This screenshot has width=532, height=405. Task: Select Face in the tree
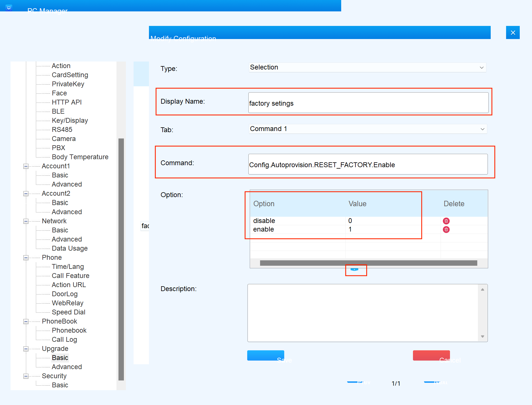59,93
